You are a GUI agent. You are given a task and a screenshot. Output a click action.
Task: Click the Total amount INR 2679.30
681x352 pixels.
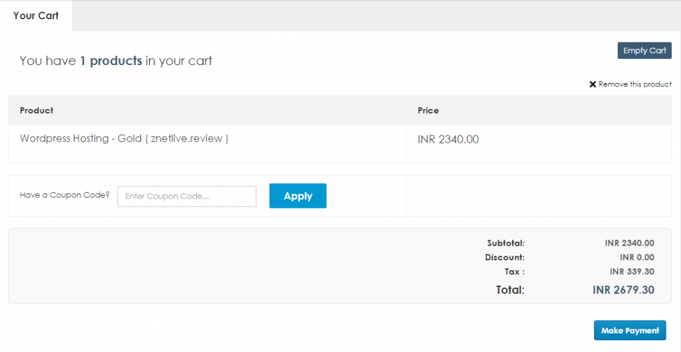pos(623,290)
